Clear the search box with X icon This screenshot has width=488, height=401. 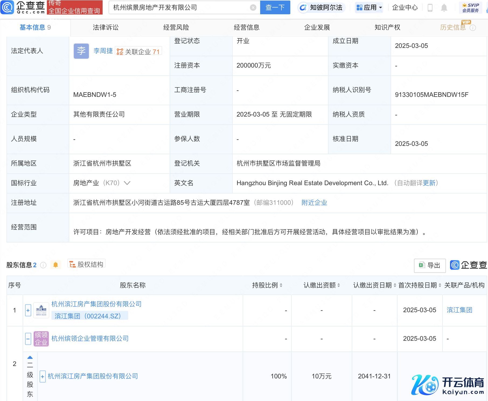[253, 8]
